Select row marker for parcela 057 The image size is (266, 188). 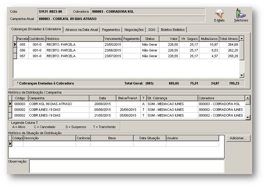coord(15,56)
